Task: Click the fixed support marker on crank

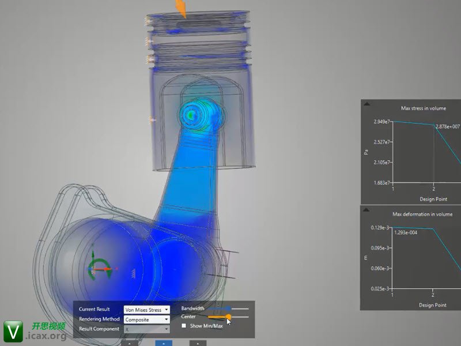Action: coord(134,270)
